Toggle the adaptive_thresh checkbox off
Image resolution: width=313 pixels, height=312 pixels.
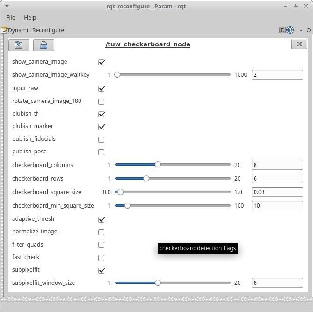pyautogui.click(x=102, y=219)
